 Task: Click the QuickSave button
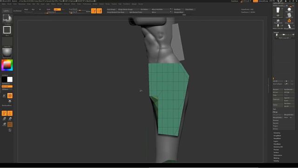point(235,1)
